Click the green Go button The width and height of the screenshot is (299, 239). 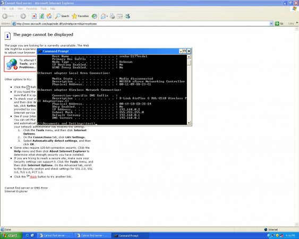pos(279,24)
